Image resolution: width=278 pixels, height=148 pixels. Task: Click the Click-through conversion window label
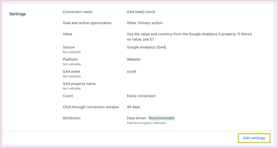pos(91,107)
